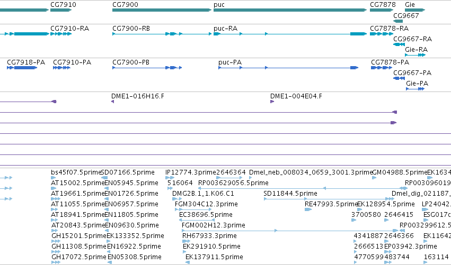Click the AT19661.5prime EST label
451x265 pixels.
pyautogui.click(x=78, y=194)
